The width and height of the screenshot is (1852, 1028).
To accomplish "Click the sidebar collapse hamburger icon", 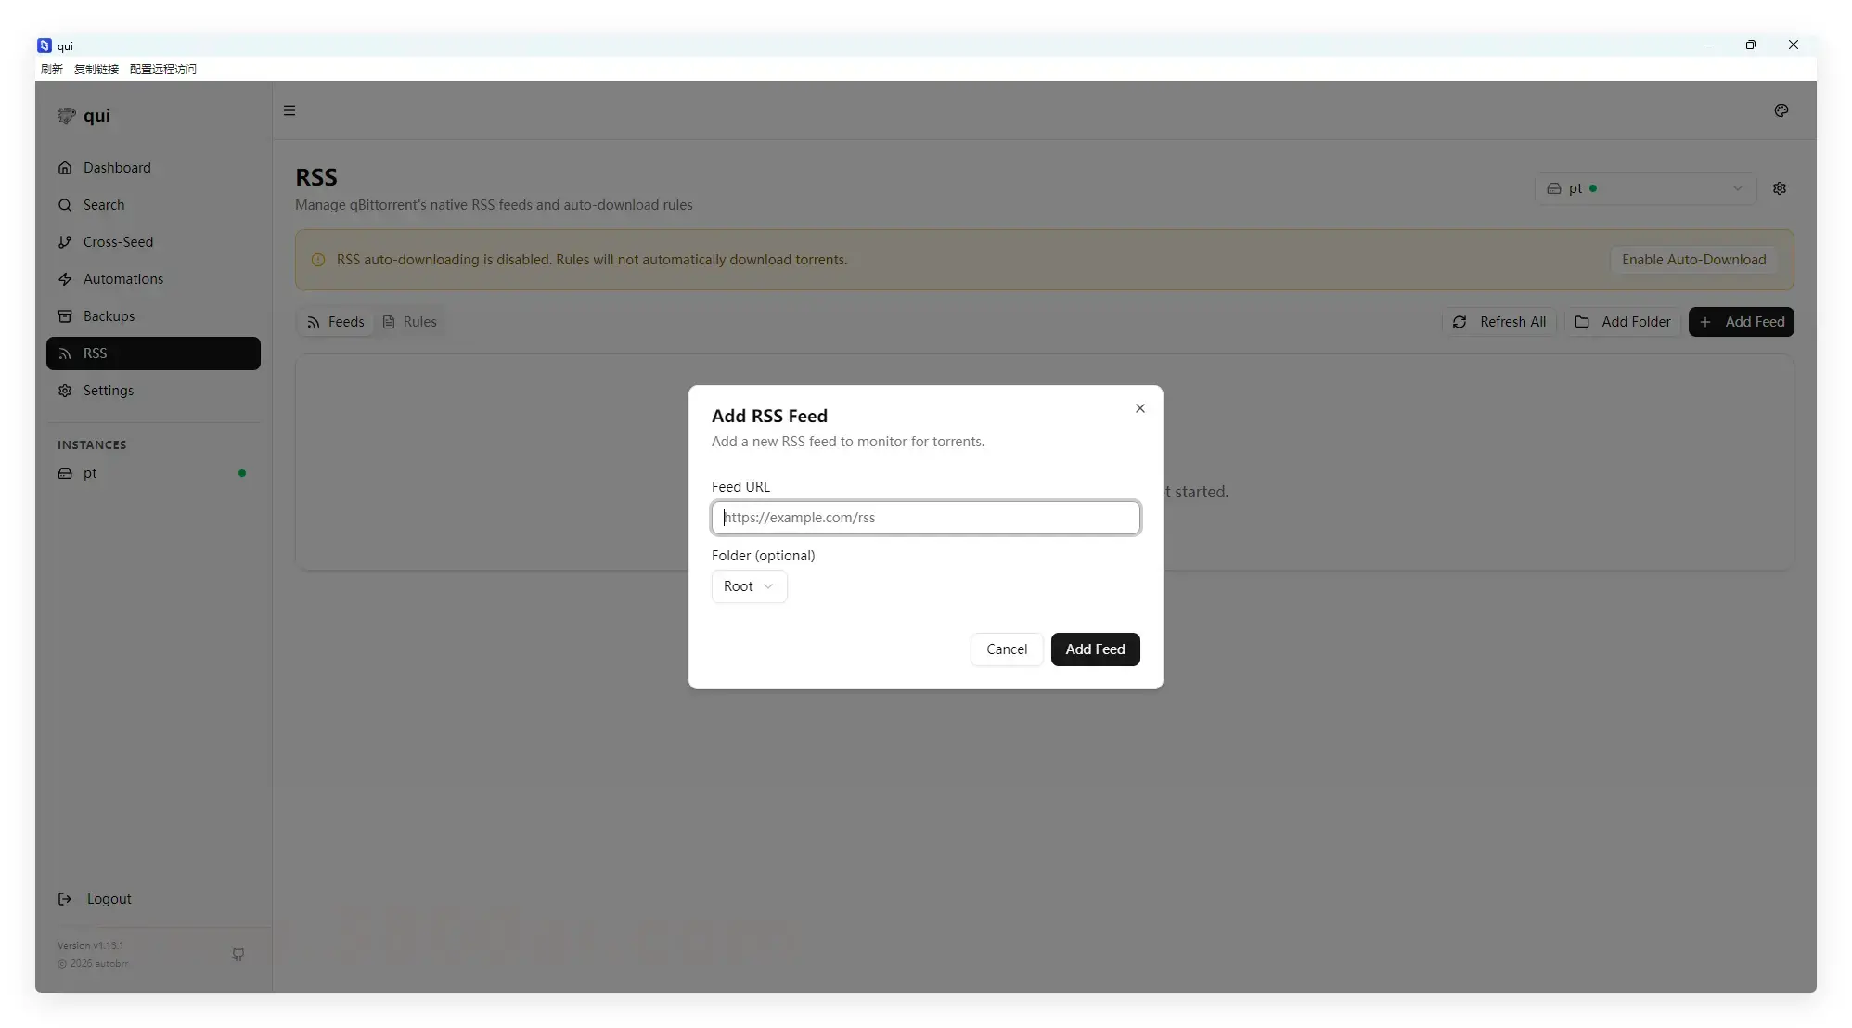I will [289, 110].
